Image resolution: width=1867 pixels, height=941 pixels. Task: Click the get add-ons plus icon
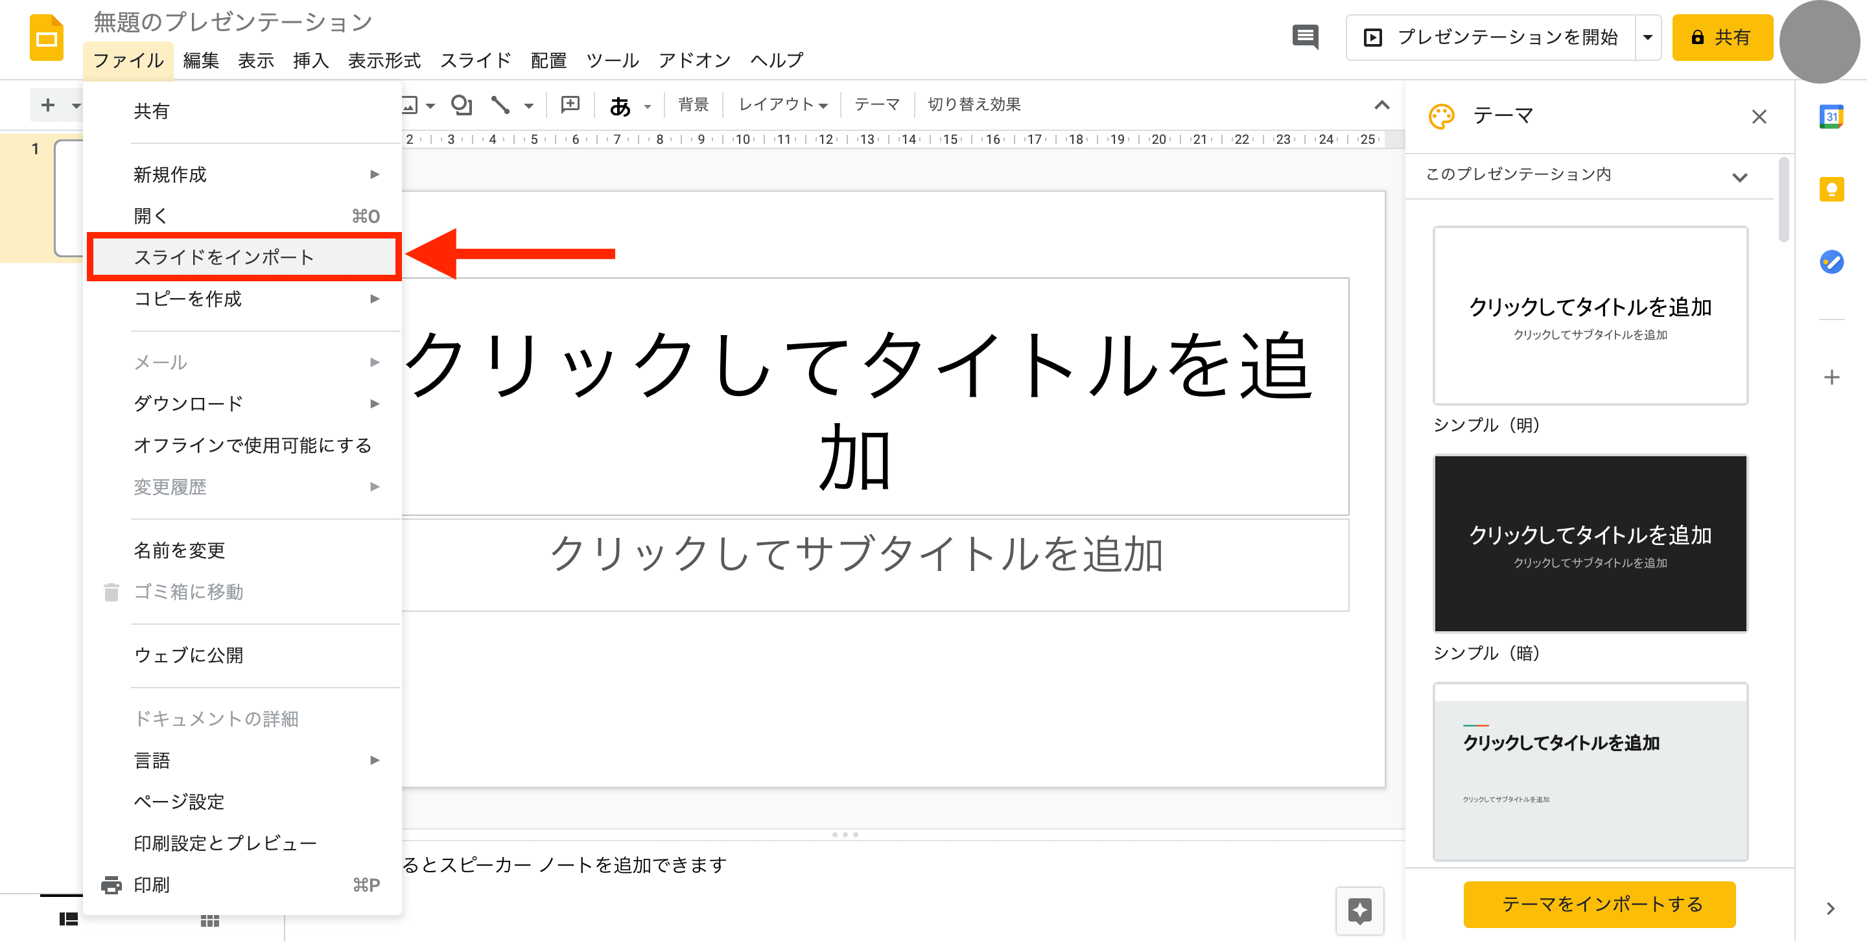(1831, 377)
